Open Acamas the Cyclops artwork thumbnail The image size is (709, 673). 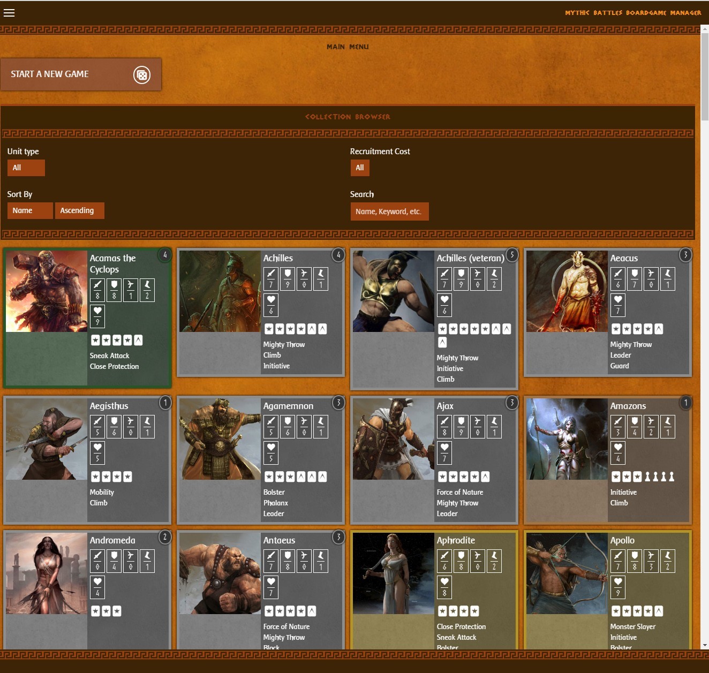click(x=47, y=291)
